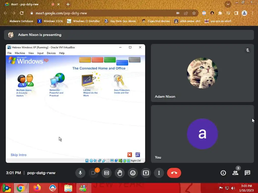Select the blue tour section tab

[x=122, y=63]
